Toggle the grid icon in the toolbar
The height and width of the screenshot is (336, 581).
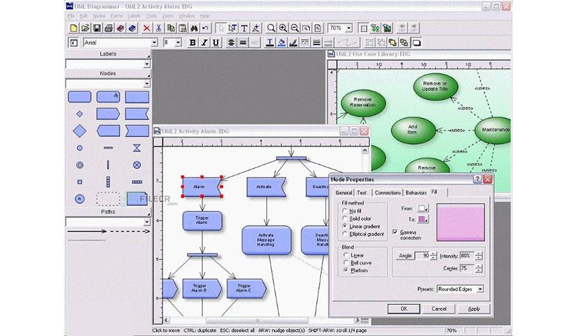point(364,28)
